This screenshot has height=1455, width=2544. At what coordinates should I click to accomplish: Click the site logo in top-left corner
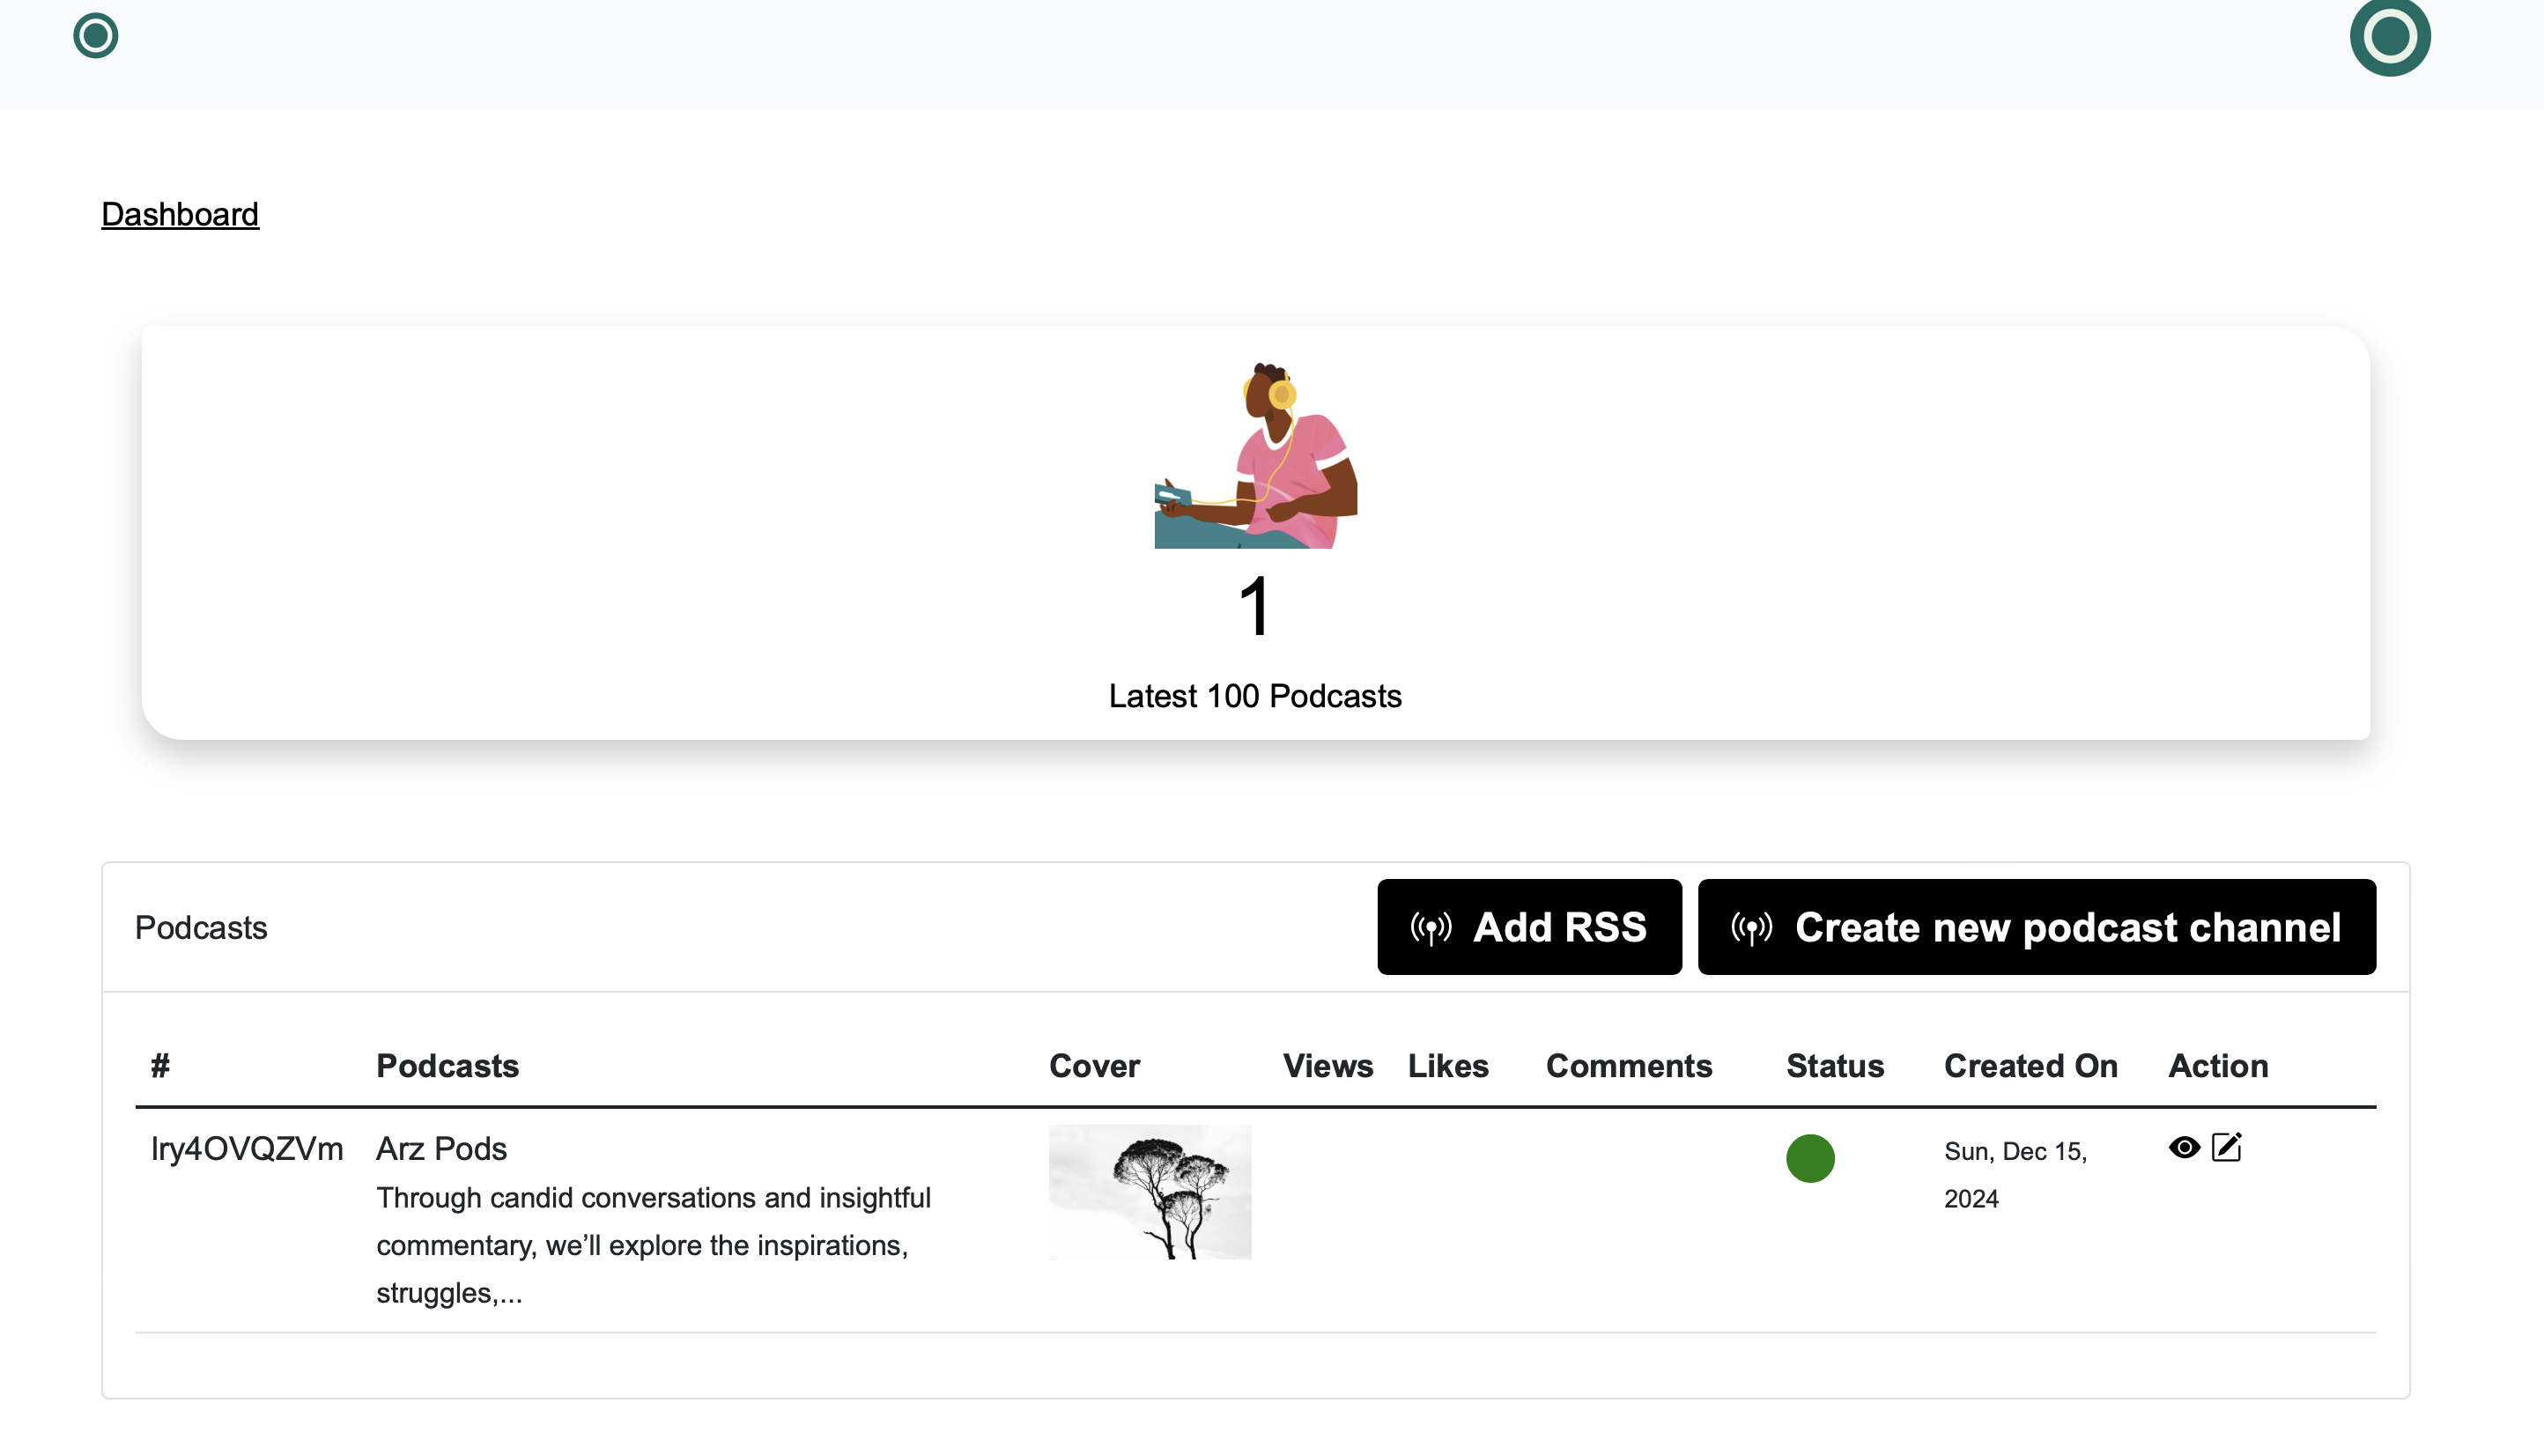coord(96,36)
